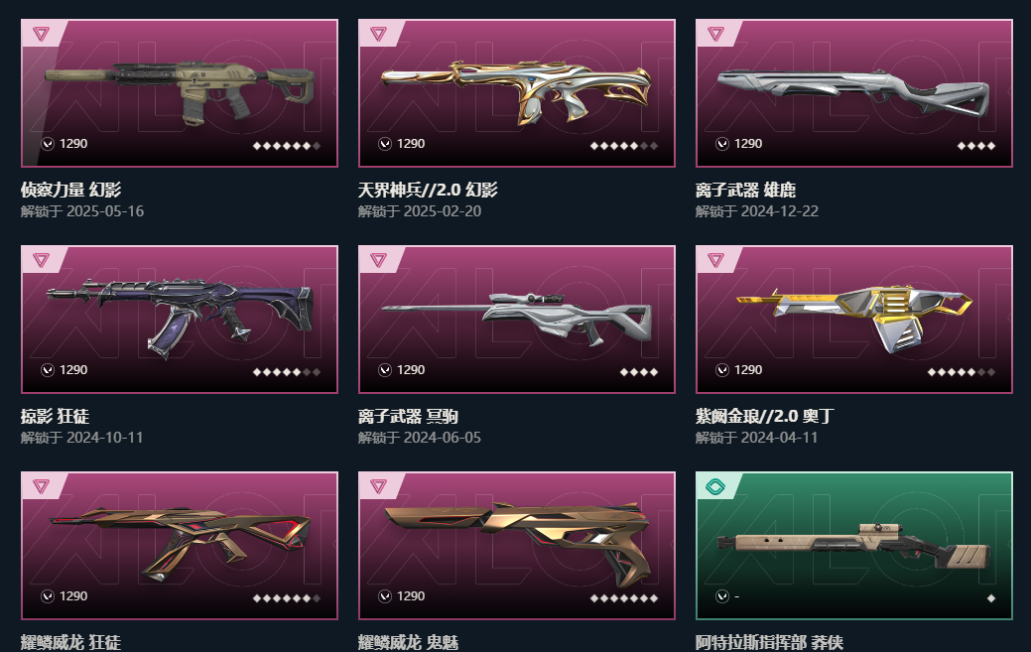The height and width of the screenshot is (652, 1031).
Task: Select the 耀鳞威龙 狂徒 weapon thumbnail
Action: [180, 546]
